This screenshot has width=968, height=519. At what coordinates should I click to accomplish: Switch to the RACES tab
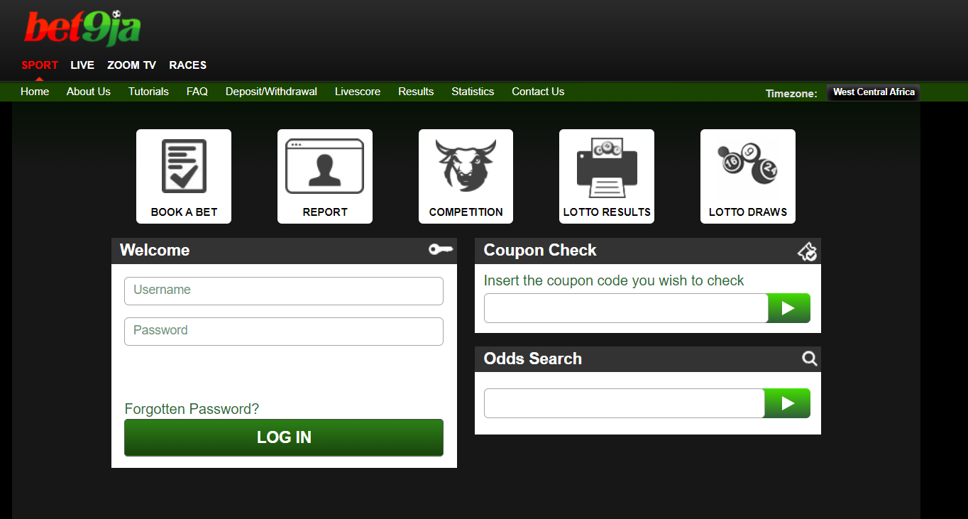pos(187,65)
